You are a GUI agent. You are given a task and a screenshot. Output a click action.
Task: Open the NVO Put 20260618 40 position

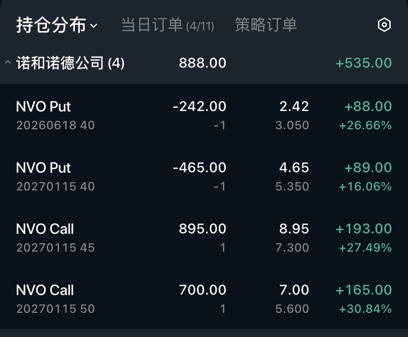click(x=55, y=115)
